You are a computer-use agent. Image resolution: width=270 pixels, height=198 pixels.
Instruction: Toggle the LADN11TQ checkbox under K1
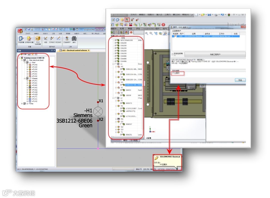tap(121, 111)
